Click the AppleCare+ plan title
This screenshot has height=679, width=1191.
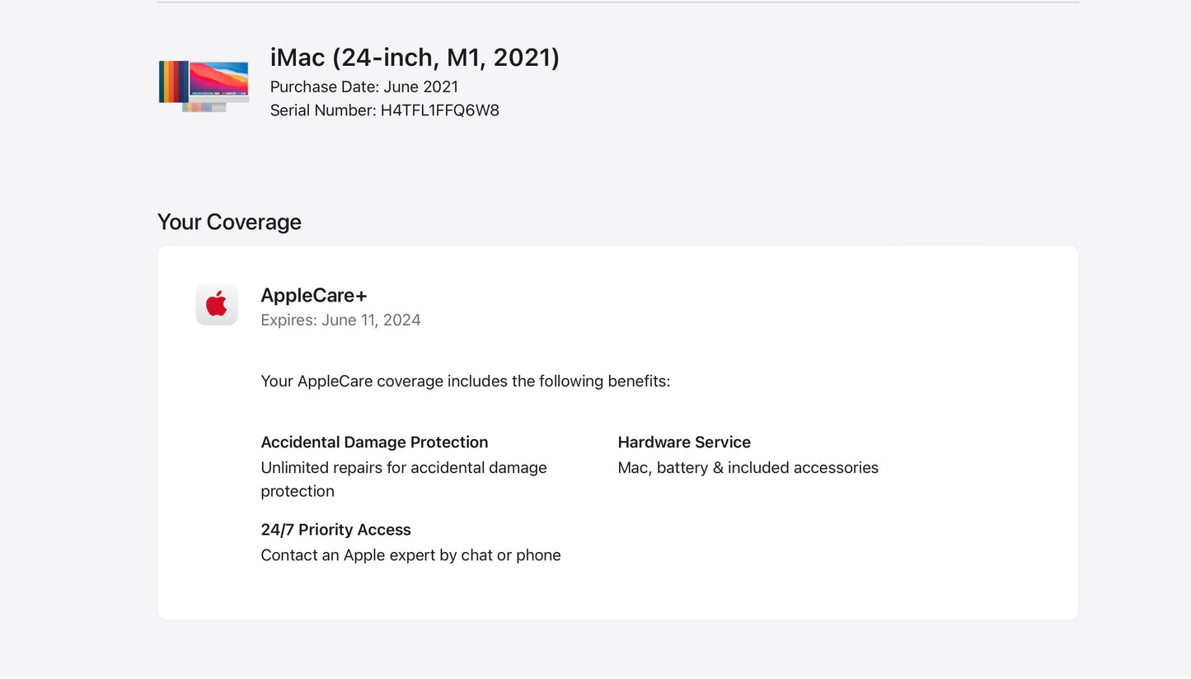313,295
